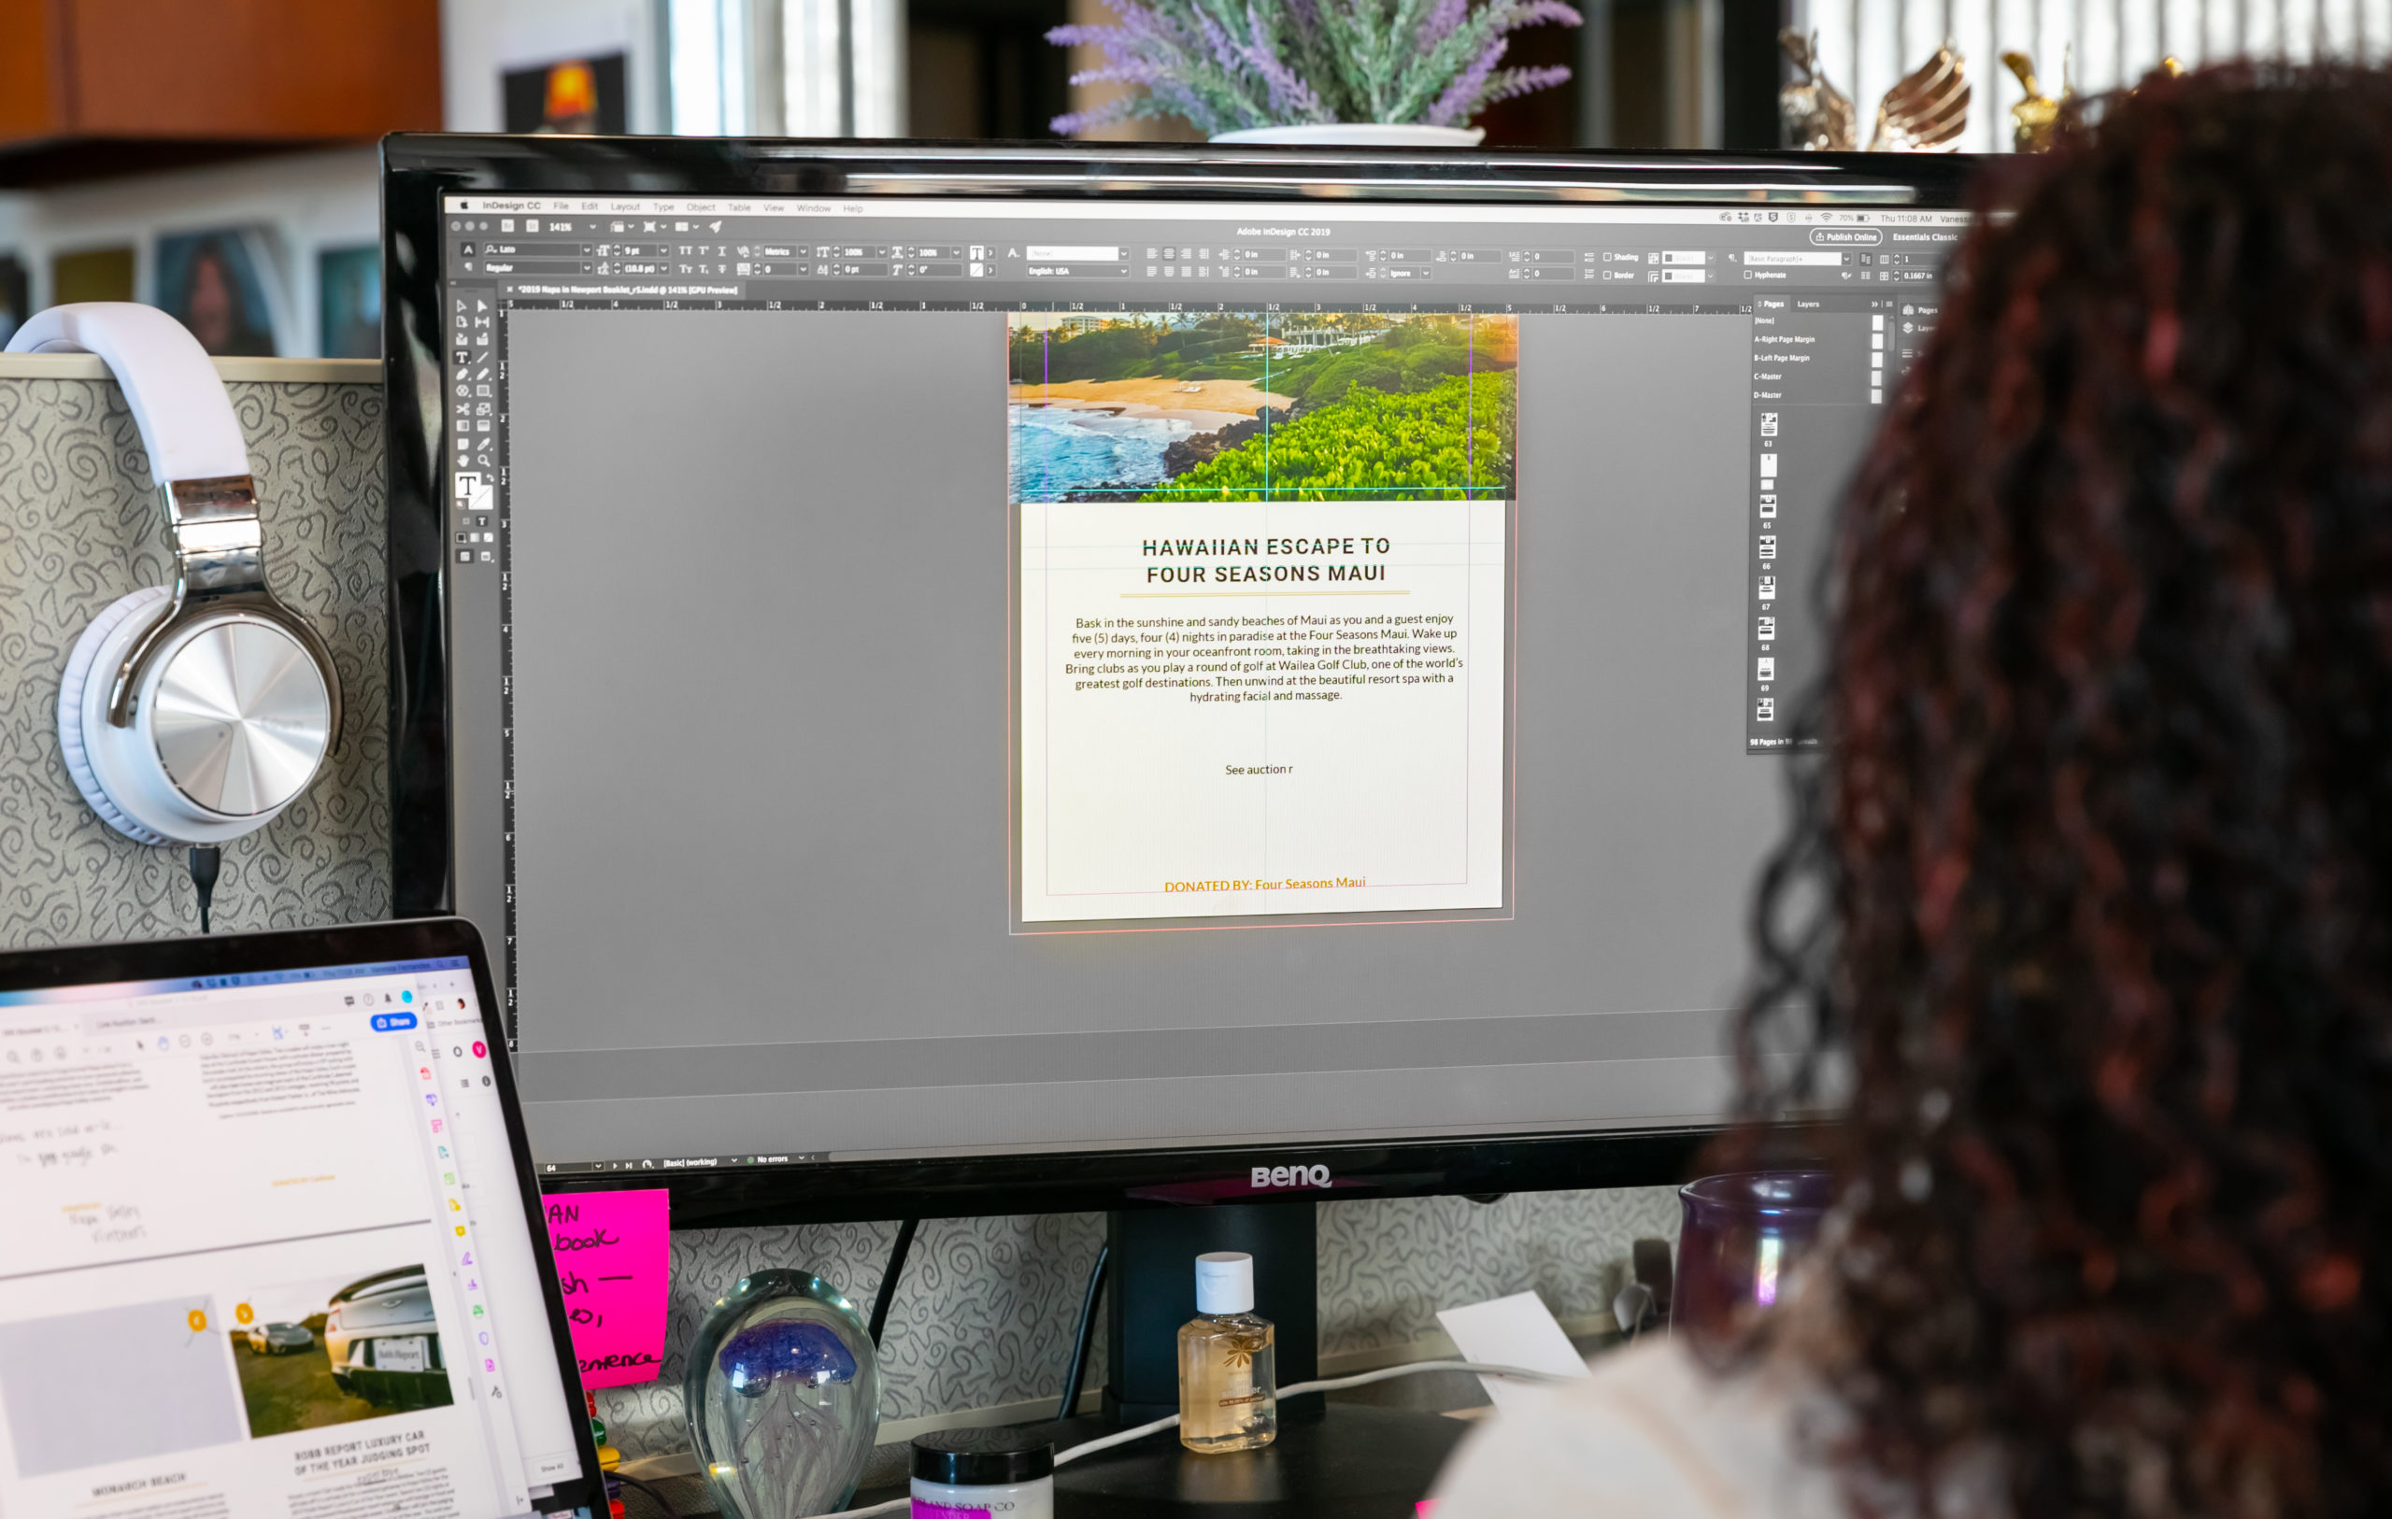The width and height of the screenshot is (2392, 1519).
Task: Select the Type tool in toolbox
Action: pos(462,357)
